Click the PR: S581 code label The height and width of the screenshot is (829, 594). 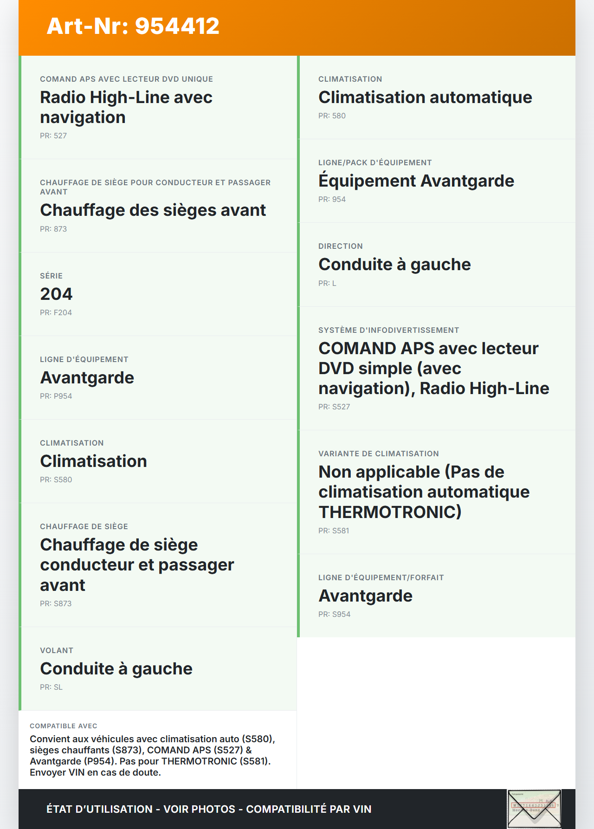(334, 531)
